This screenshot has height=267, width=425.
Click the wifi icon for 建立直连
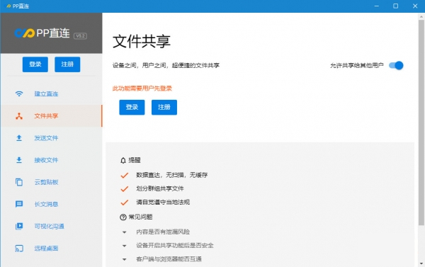click(x=19, y=93)
